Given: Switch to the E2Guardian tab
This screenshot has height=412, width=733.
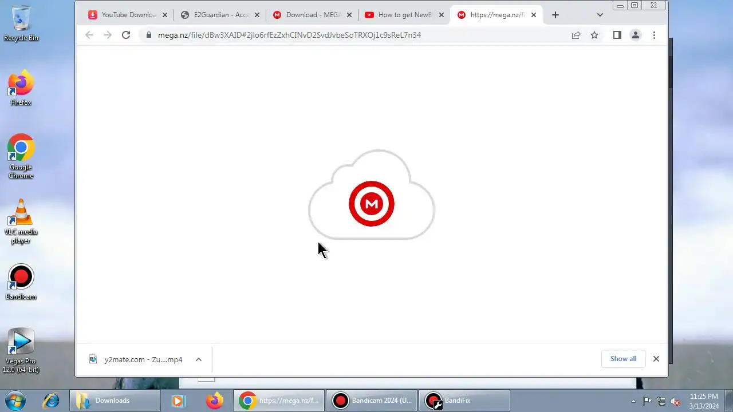Looking at the screenshot, I should (x=220, y=15).
